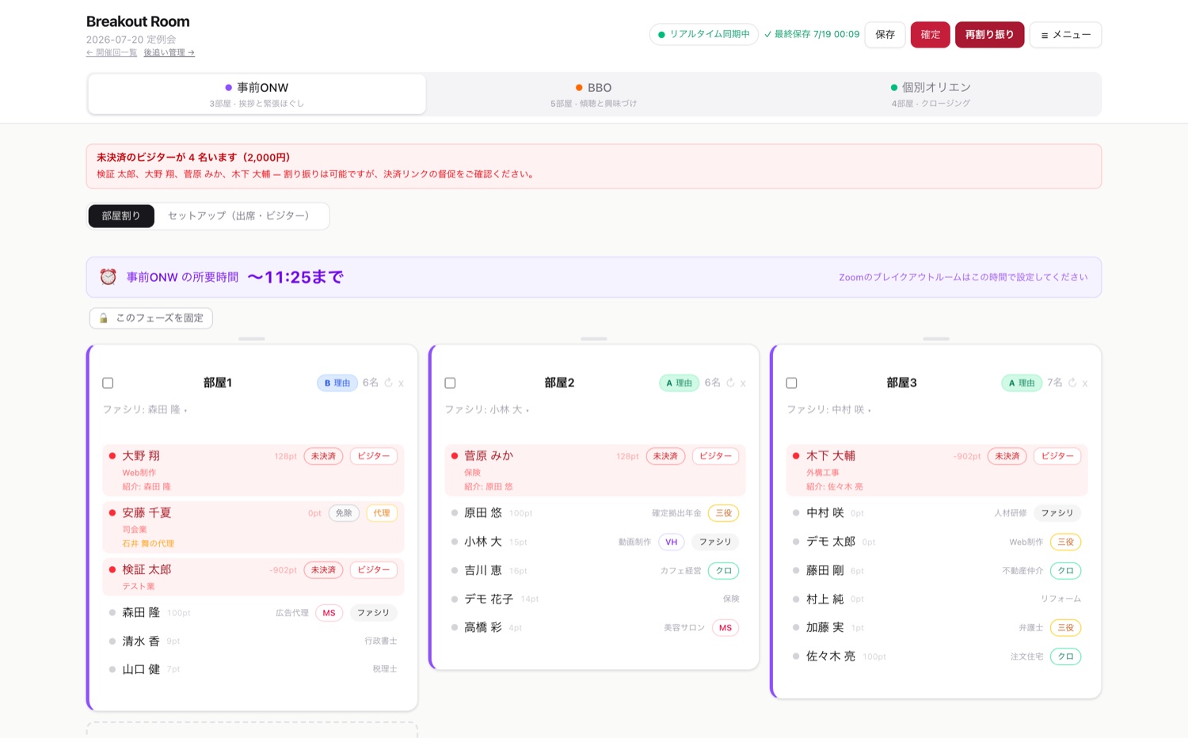Viewport: 1188px width, 738px height.
Task: Click the MS badge on 森田 隆 row
Action: (x=329, y=613)
